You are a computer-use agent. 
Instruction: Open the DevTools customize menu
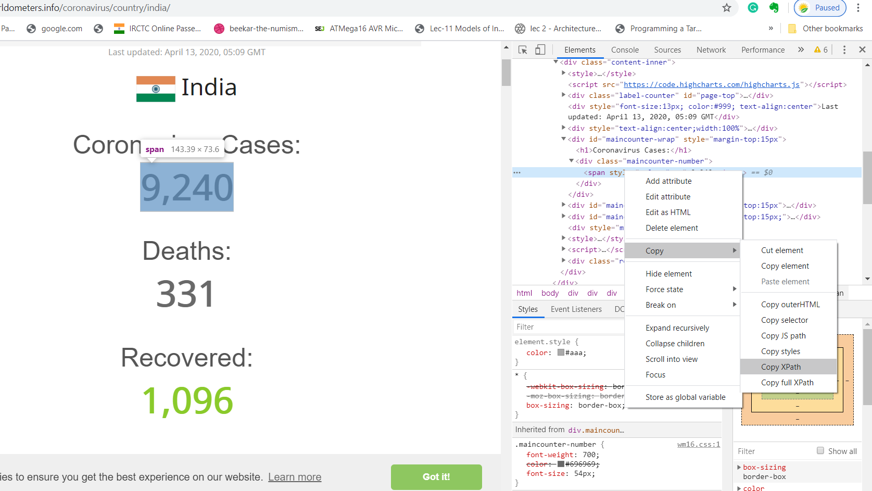coord(844,50)
